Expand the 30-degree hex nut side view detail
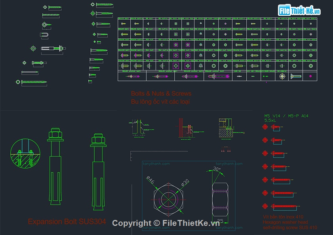Viewport: 333px width, 235px height. (220, 193)
